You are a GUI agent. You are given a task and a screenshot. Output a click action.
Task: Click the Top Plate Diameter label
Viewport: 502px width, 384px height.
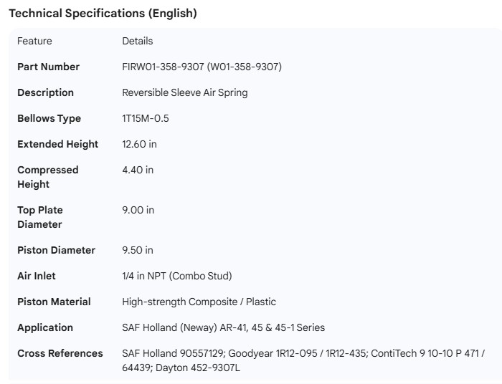click(x=40, y=217)
